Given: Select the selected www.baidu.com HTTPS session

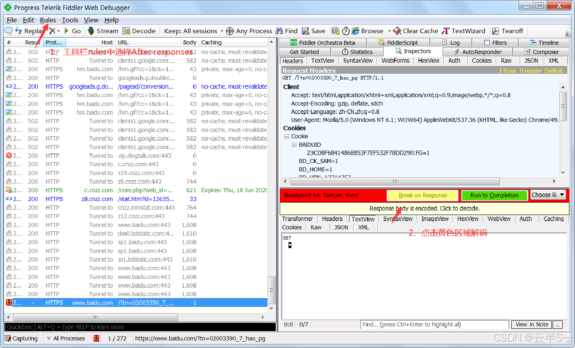Looking at the screenshot, I should [x=136, y=303].
